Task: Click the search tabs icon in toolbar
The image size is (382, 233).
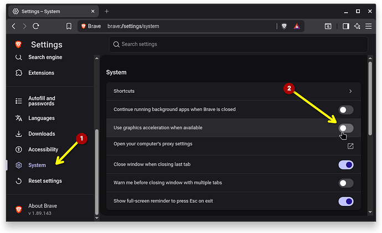Action: [x=328, y=26]
